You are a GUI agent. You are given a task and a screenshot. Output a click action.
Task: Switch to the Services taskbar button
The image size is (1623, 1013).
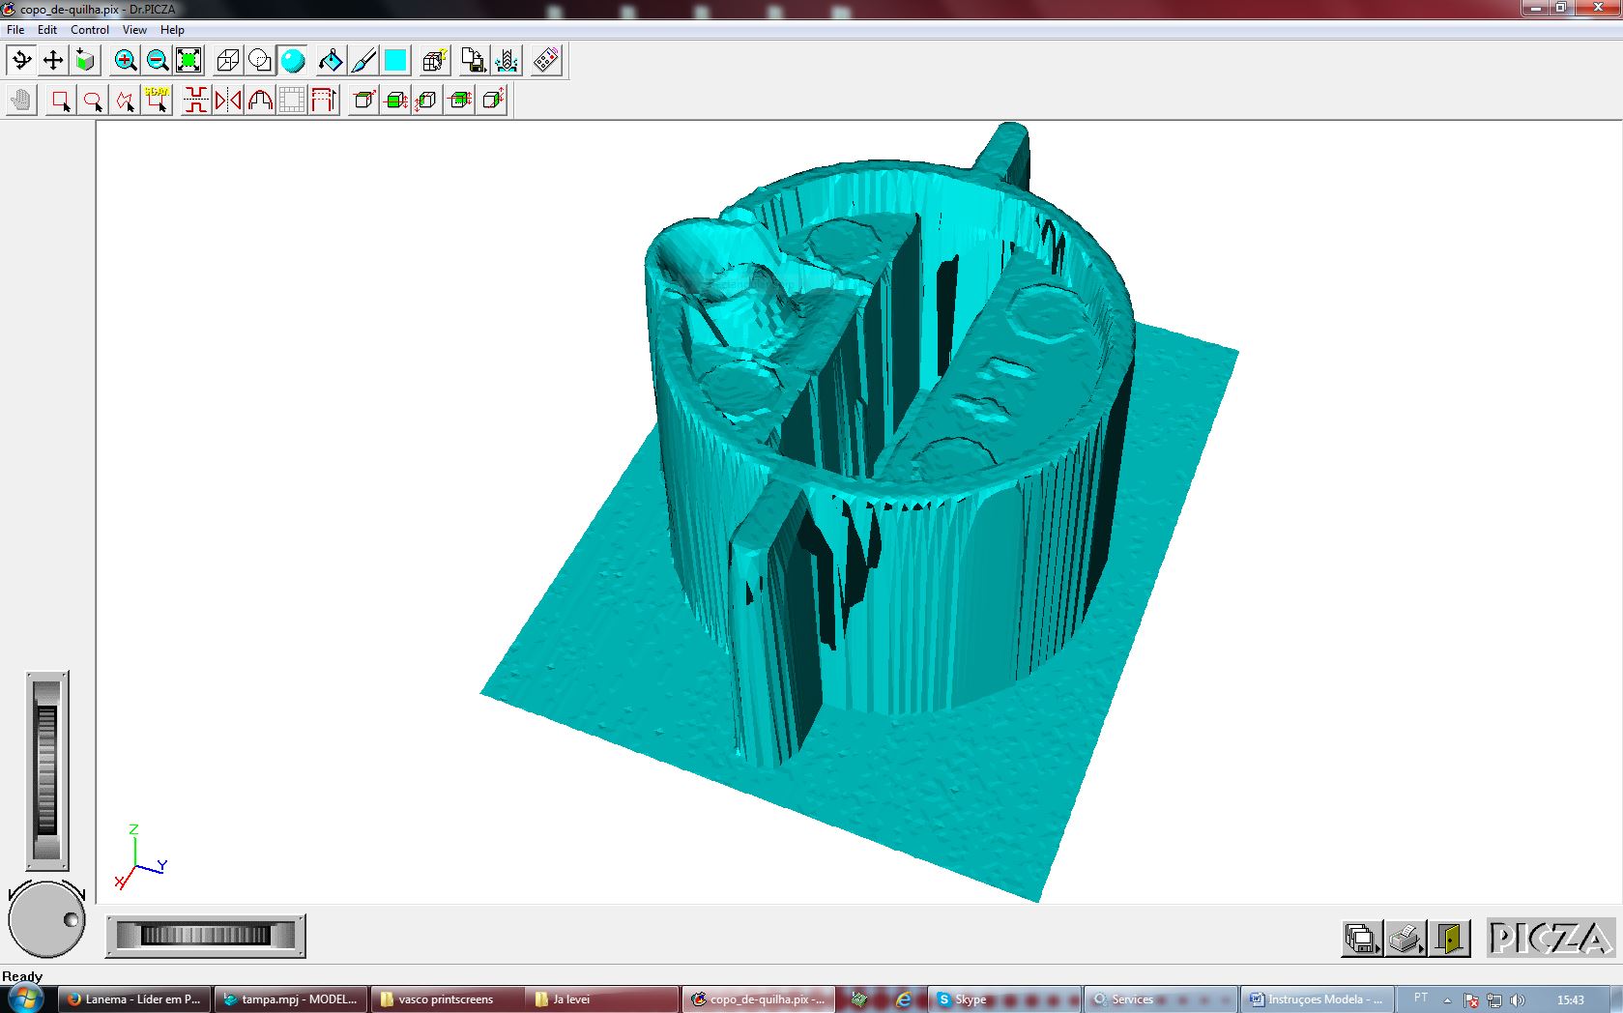pyautogui.click(x=1161, y=999)
